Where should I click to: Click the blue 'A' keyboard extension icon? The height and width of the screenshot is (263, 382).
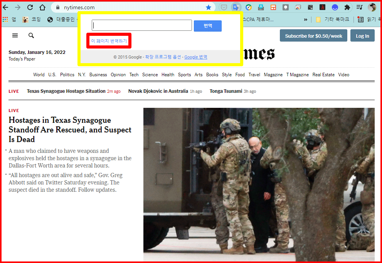pyautogui.click(x=261, y=8)
